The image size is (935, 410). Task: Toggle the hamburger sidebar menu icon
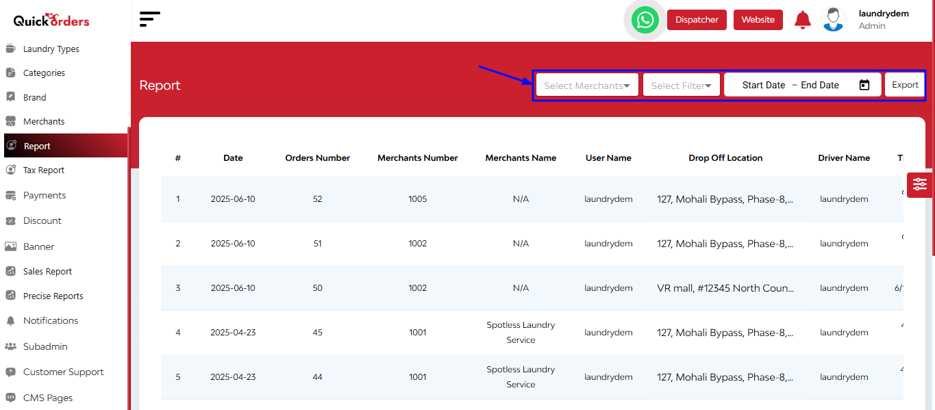[149, 19]
